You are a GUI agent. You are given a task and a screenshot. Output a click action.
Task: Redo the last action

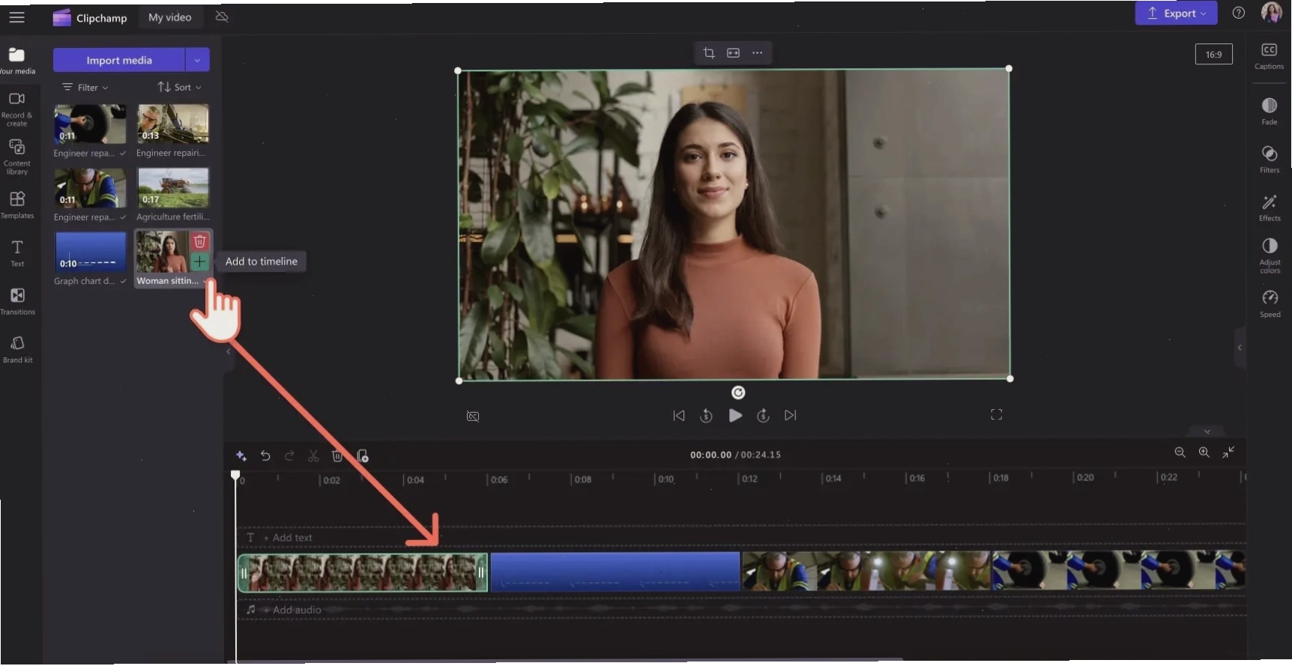[289, 455]
